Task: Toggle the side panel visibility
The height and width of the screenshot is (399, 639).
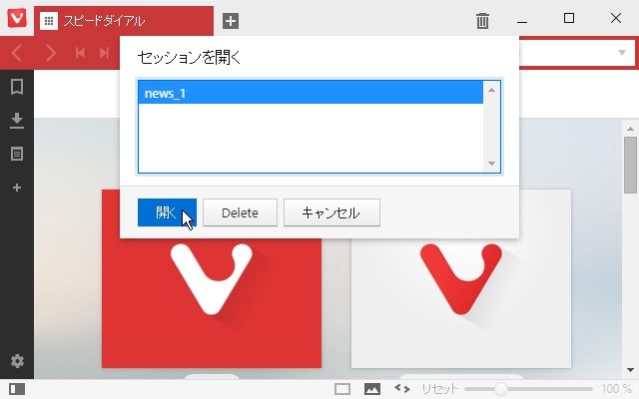Action: (17, 389)
